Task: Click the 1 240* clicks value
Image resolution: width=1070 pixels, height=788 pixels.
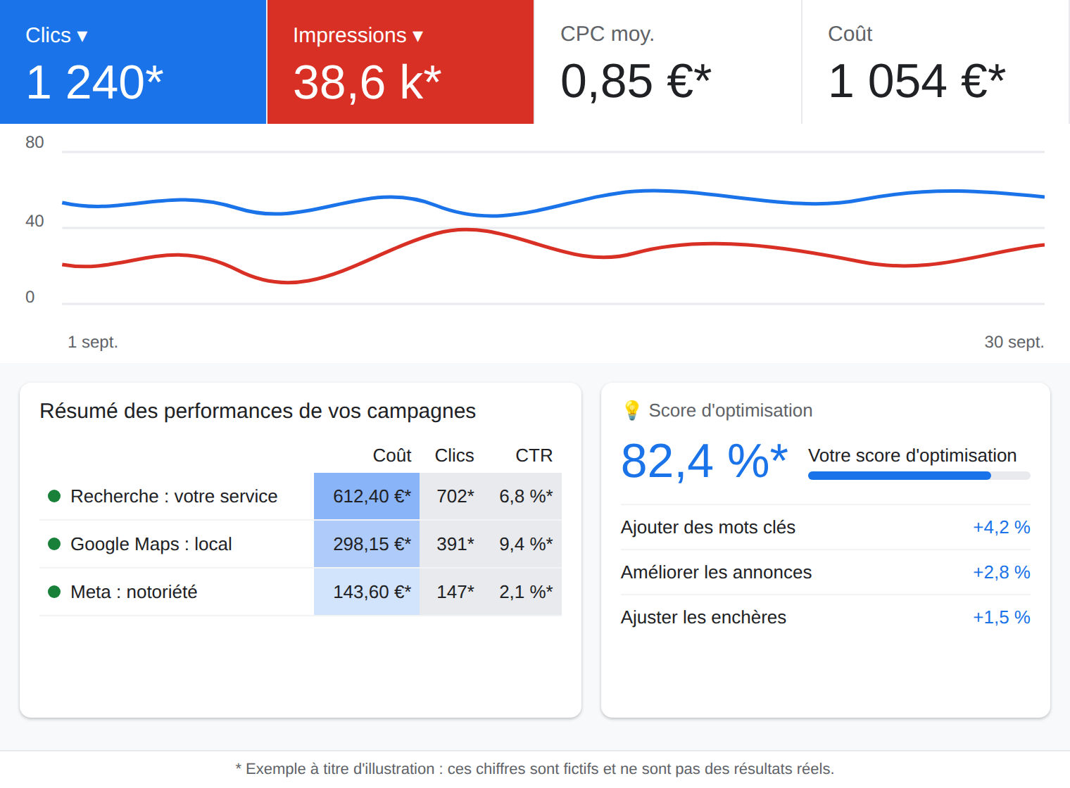Action: (x=94, y=82)
